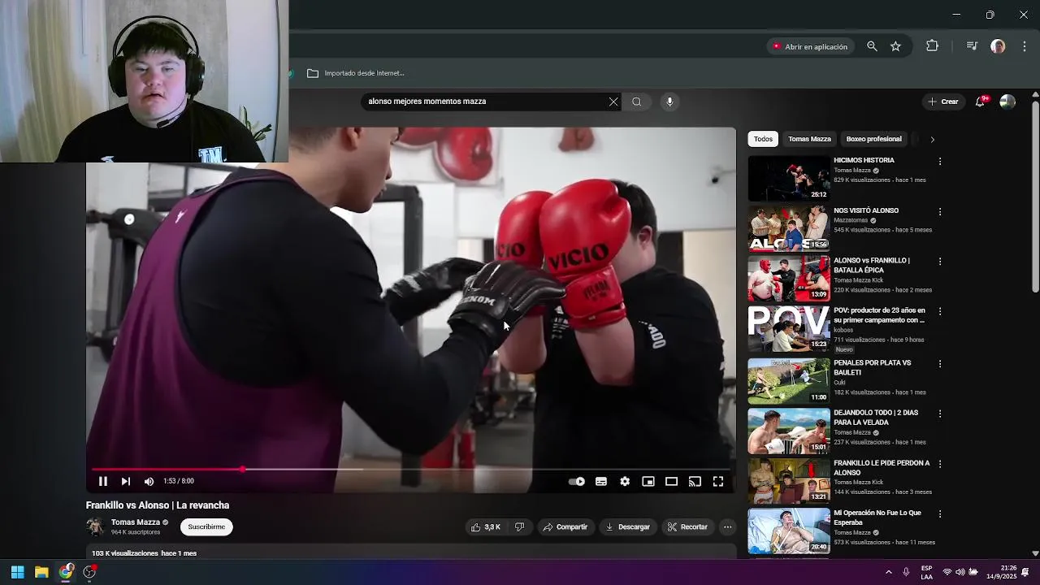
Task: Open Chrome zoom magnifier icon
Action: click(x=872, y=46)
